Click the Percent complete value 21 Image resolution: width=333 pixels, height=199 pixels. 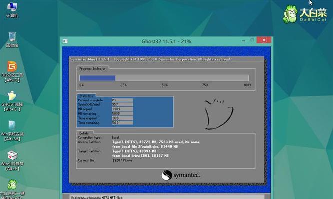click(x=122, y=100)
